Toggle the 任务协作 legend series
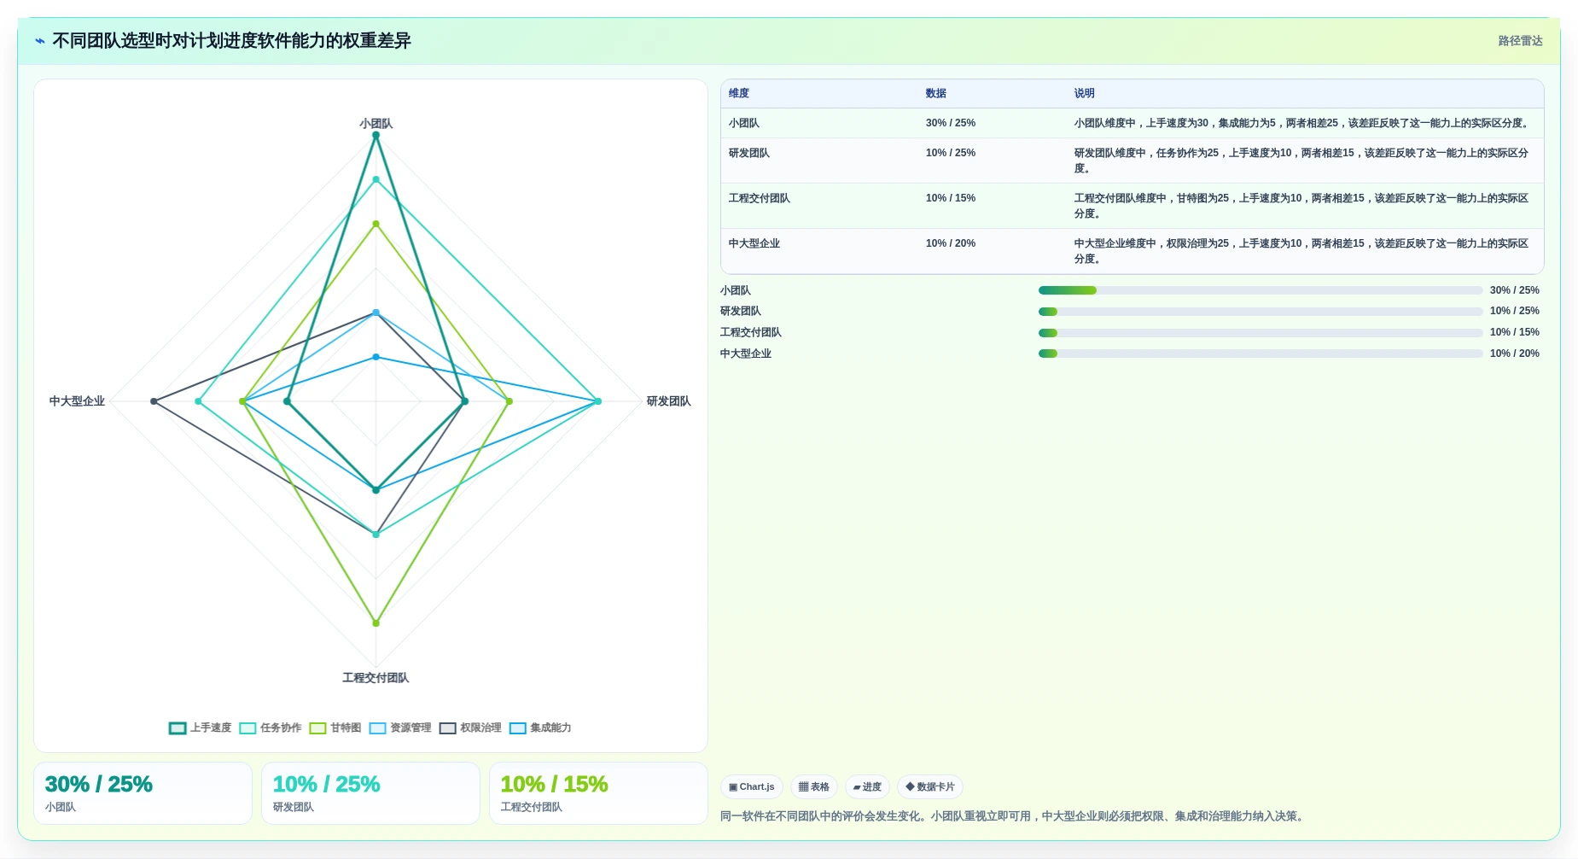 (x=271, y=728)
